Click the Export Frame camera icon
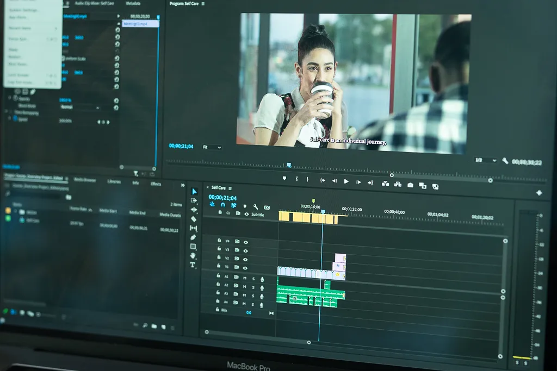 (x=410, y=185)
